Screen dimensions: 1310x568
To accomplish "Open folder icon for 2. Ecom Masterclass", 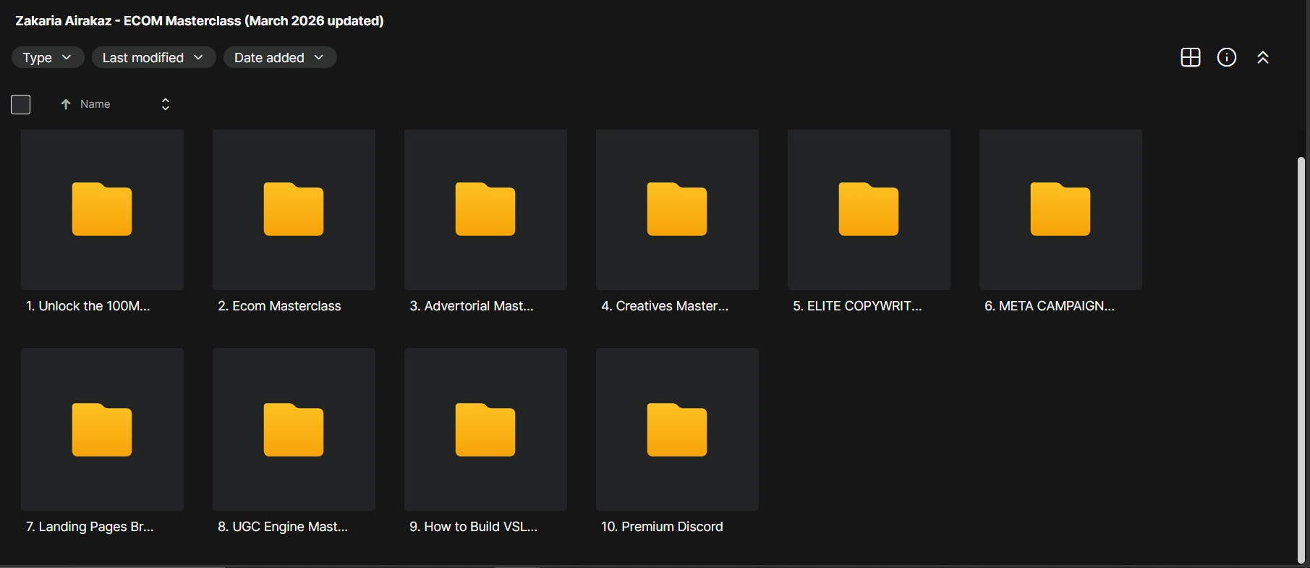I will [x=294, y=210].
